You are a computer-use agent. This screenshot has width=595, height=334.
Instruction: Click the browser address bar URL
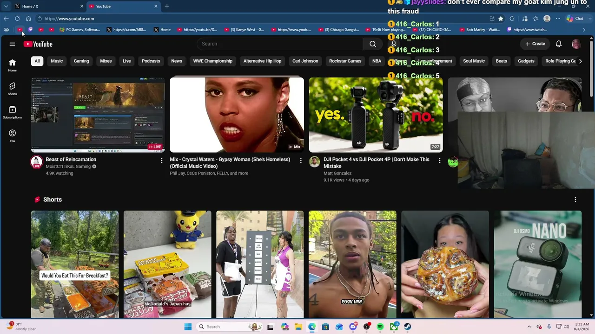[69, 19]
